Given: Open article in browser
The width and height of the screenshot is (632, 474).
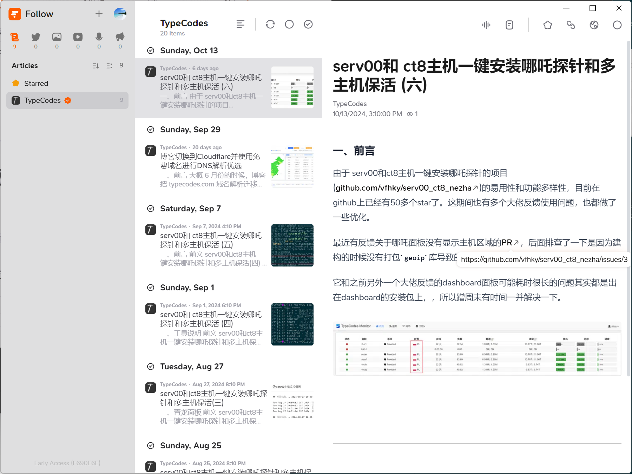Looking at the screenshot, I should click(x=594, y=25).
